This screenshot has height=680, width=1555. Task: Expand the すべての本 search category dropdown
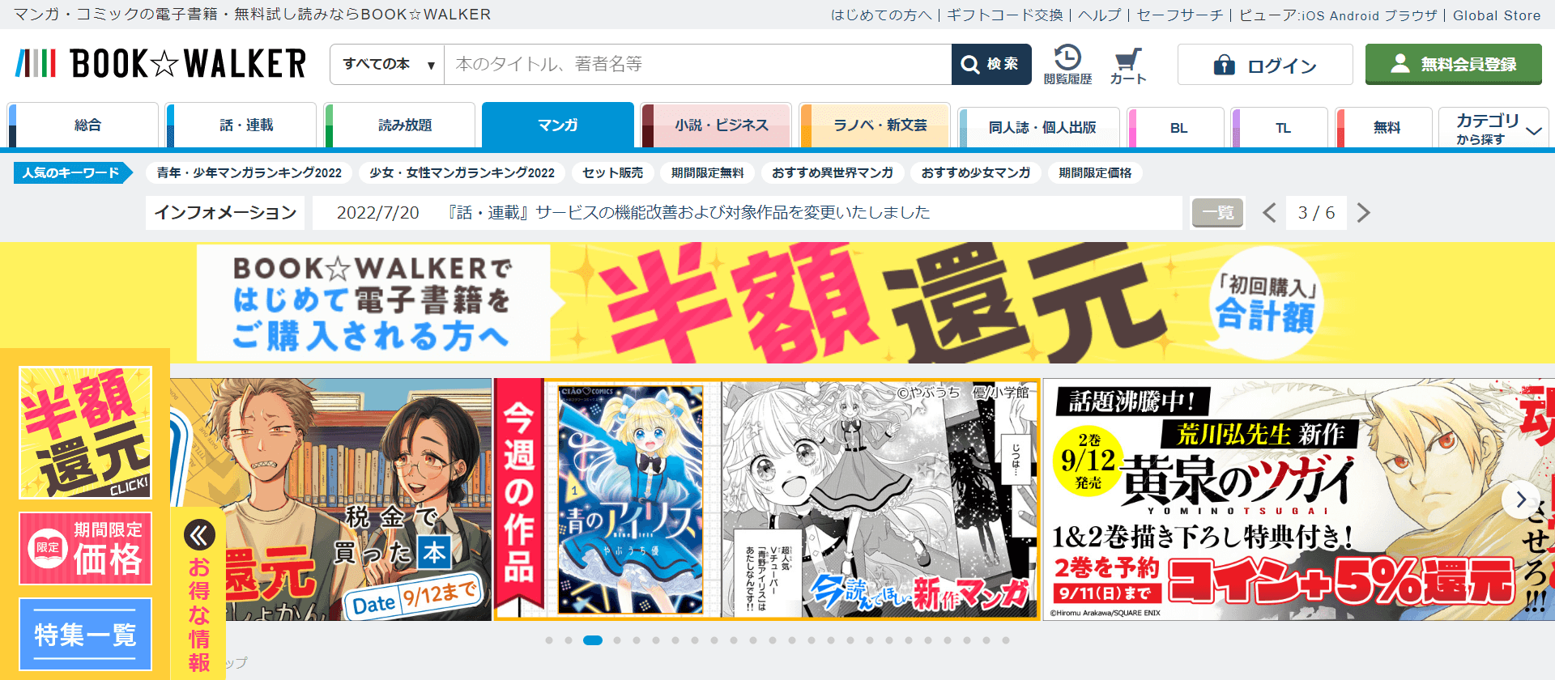coord(387,64)
